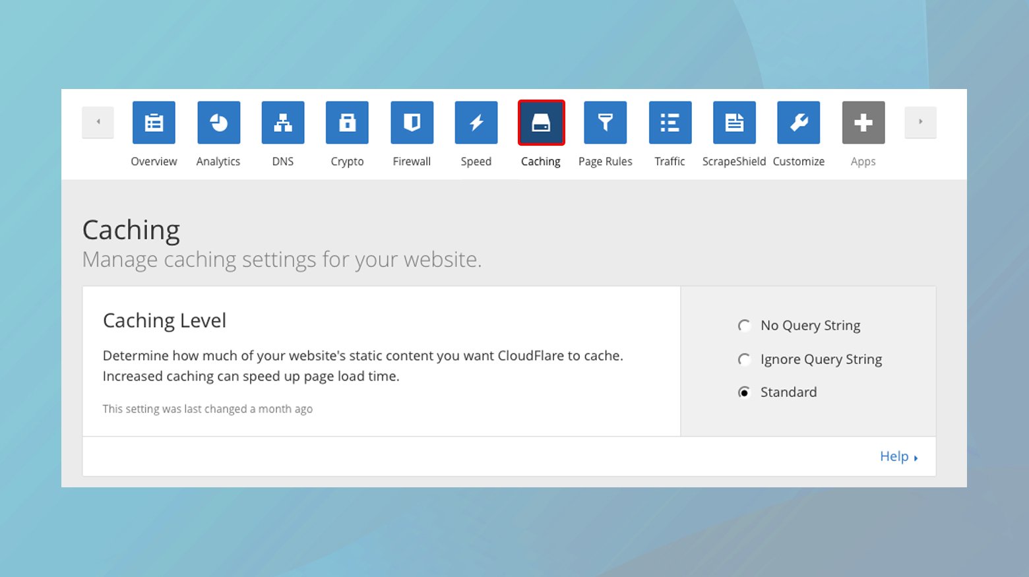The height and width of the screenshot is (577, 1029).
Task: Select the No Query String option
Action: pos(745,325)
